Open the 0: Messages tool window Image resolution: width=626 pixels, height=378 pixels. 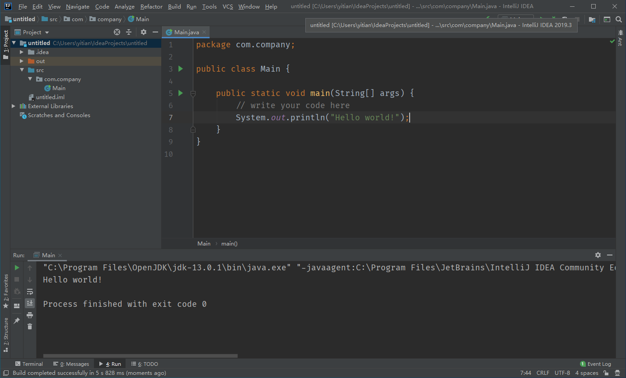click(71, 364)
